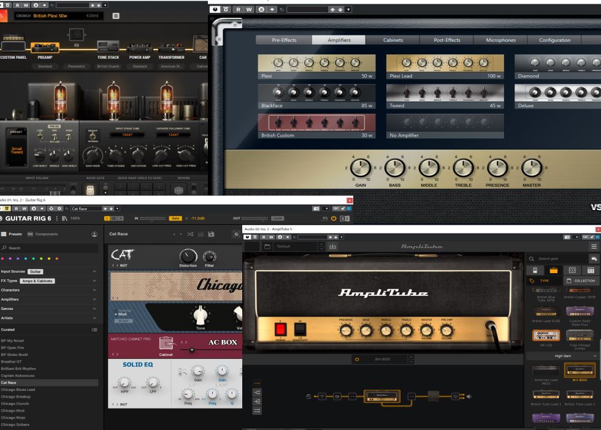The height and width of the screenshot is (430, 601).
Task: Open the user account icon in Guitar Rig
Action: click(94, 234)
